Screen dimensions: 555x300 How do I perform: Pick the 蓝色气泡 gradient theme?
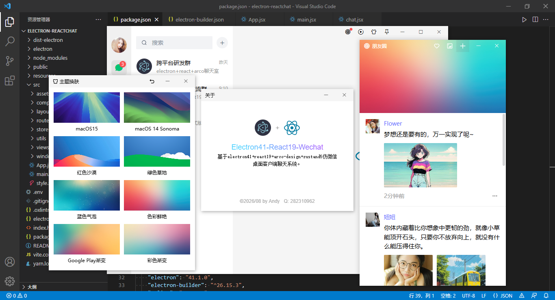tap(87, 195)
